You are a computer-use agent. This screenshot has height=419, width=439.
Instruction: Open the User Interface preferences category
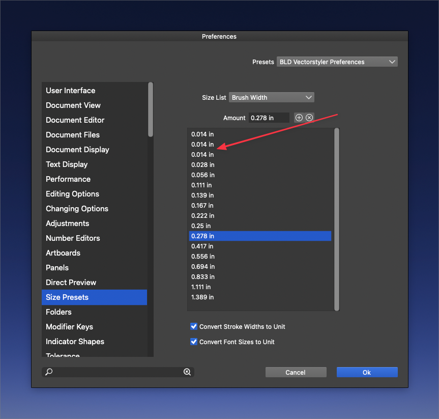click(71, 91)
